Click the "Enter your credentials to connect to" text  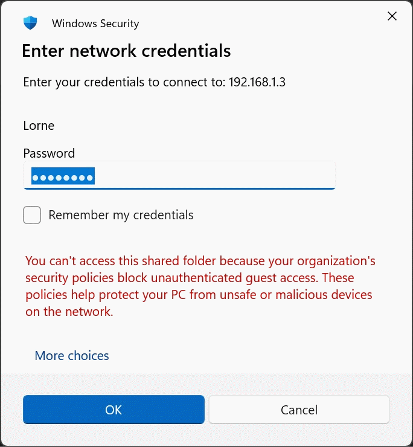pyautogui.click(x=124, y=82)
